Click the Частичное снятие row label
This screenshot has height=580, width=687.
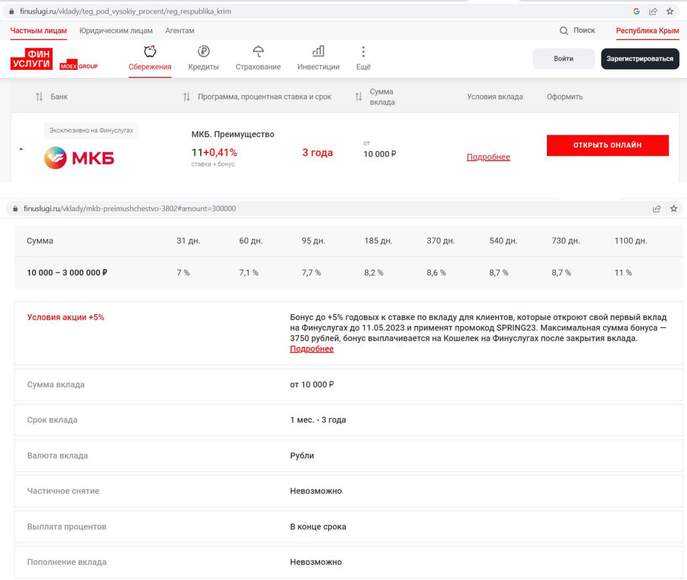[x=63, y=491]
